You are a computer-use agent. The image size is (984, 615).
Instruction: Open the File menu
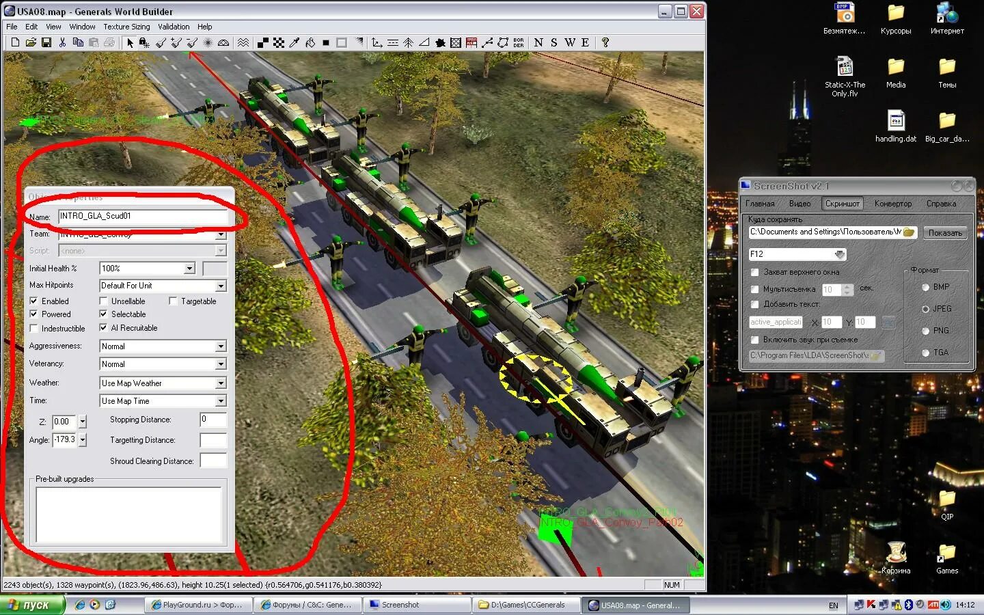tap(12, 27)
